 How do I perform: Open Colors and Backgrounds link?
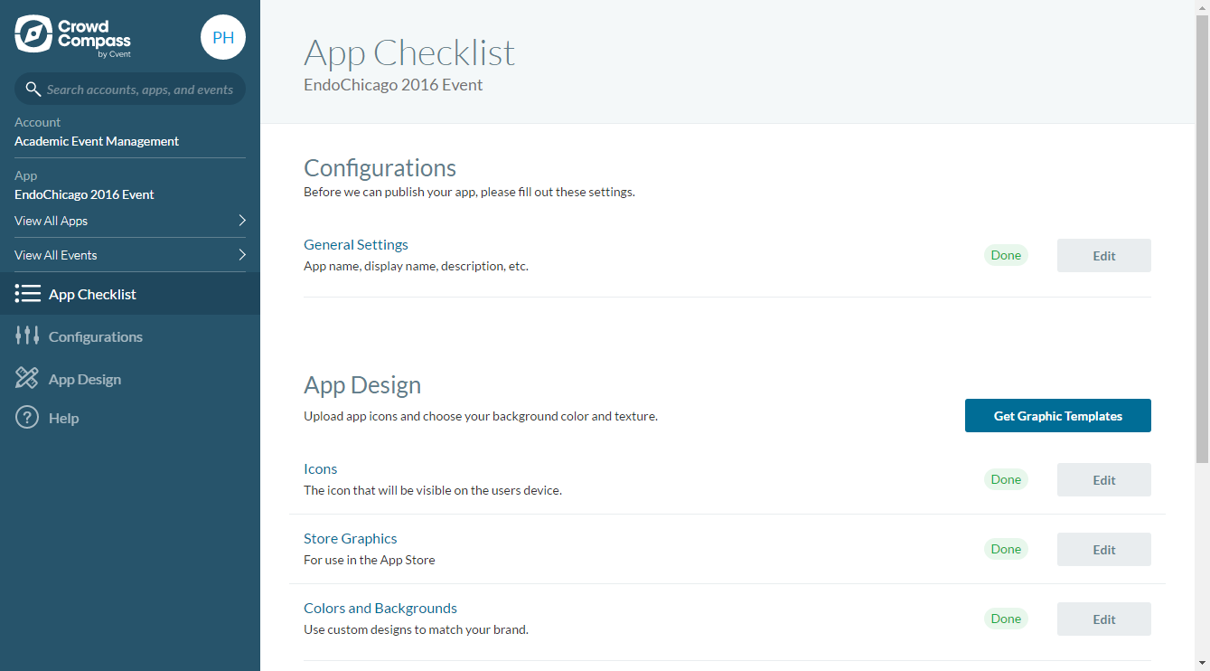(380, 609)
